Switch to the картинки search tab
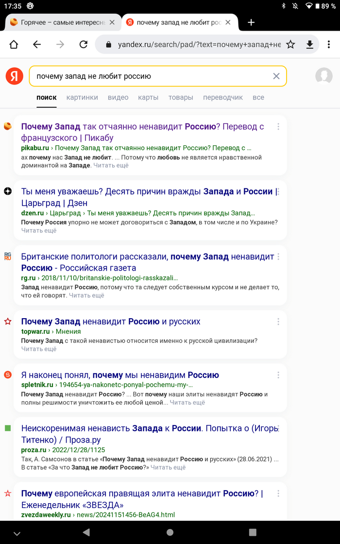 (82, 97)
